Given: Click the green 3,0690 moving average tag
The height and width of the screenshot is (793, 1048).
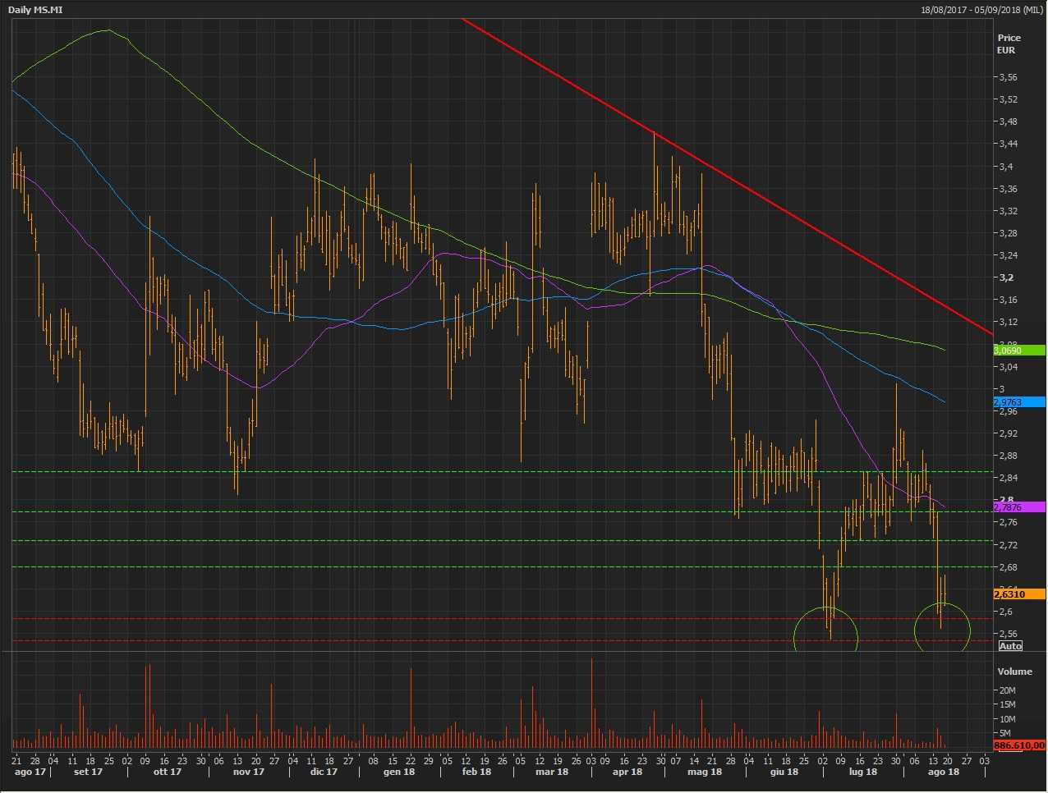Looking at the screenshot, I should click(x=1018, y=351).
